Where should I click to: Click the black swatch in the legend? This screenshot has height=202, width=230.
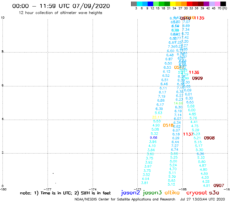(x=223, y=4)
